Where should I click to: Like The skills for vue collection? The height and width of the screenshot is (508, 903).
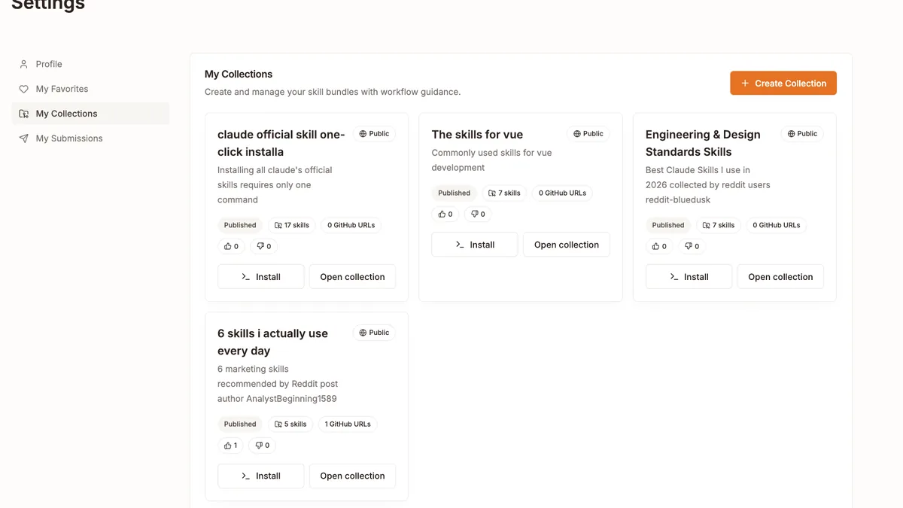(x=445, y=214)
